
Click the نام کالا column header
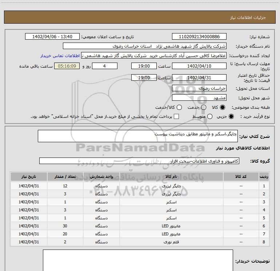tap(171, 176)
